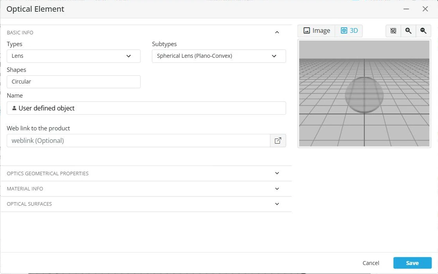
Task: Click the Shapes field showing Circular
Action: click(x=74, y=82)
